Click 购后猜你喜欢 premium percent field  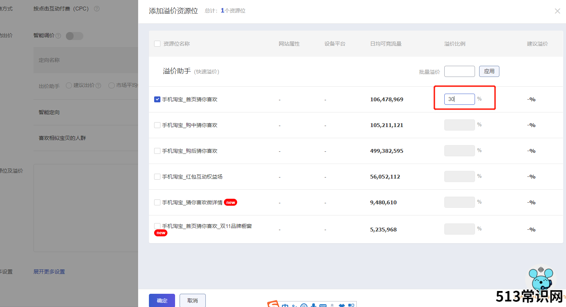pos(459,151)
